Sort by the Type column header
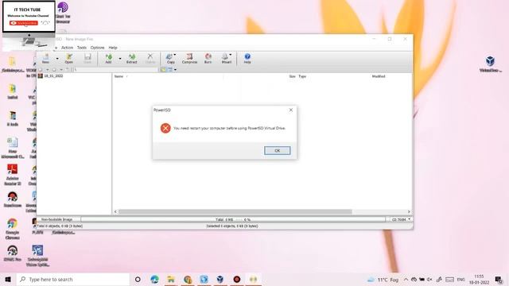The width and height of the screenshot is (509, 286). click(x=302, y=76)
